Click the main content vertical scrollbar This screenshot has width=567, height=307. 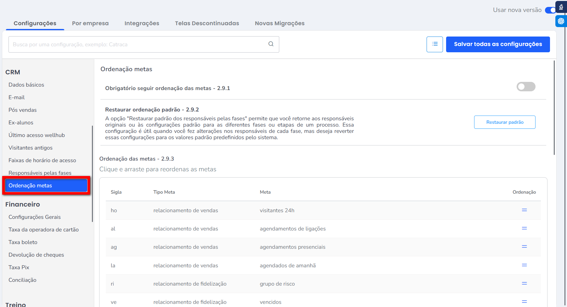click(x=554, y=108)
